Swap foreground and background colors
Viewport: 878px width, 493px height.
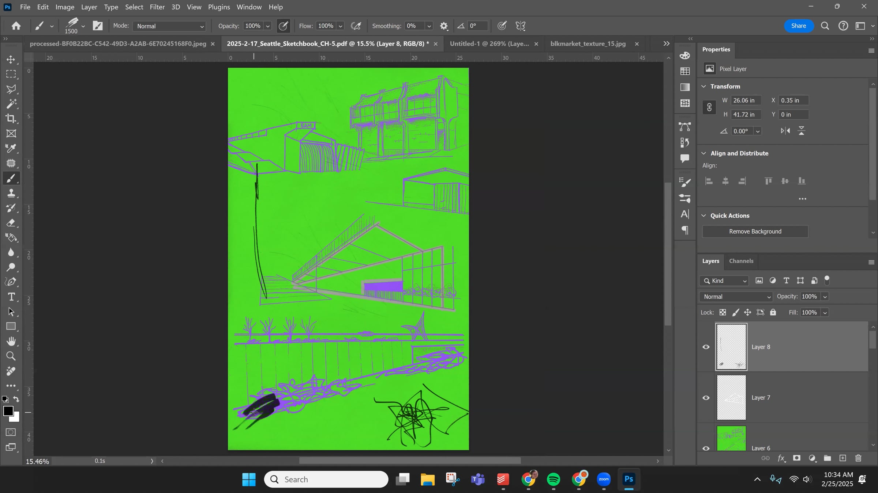point(16,400)
